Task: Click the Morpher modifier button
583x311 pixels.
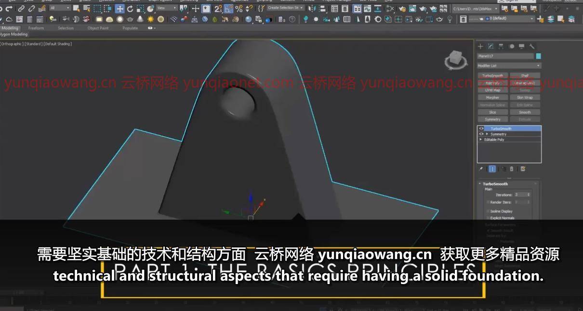Action: (x=492, y=97)
